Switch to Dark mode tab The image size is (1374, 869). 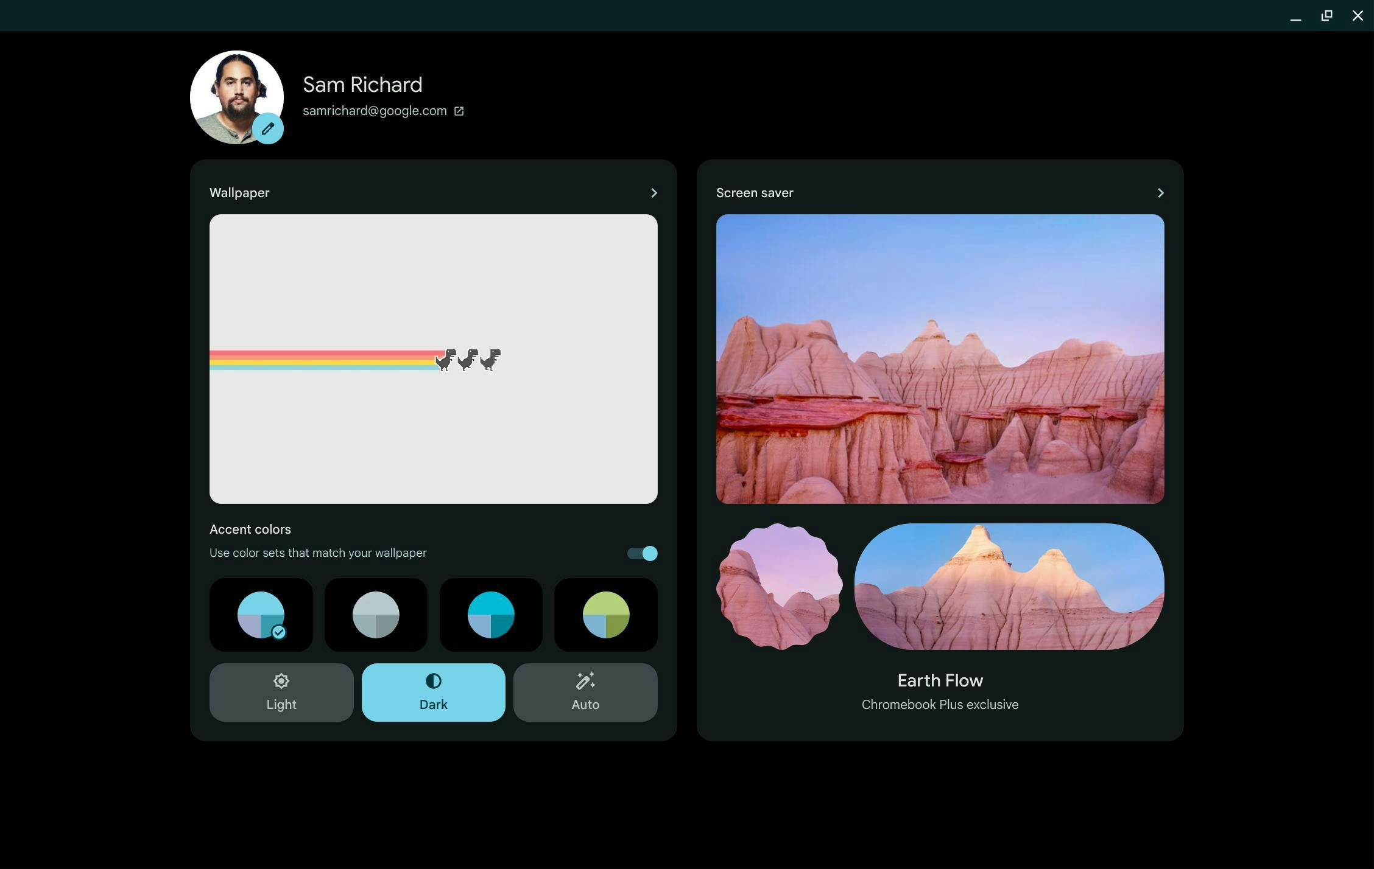[x=432, y=692]
